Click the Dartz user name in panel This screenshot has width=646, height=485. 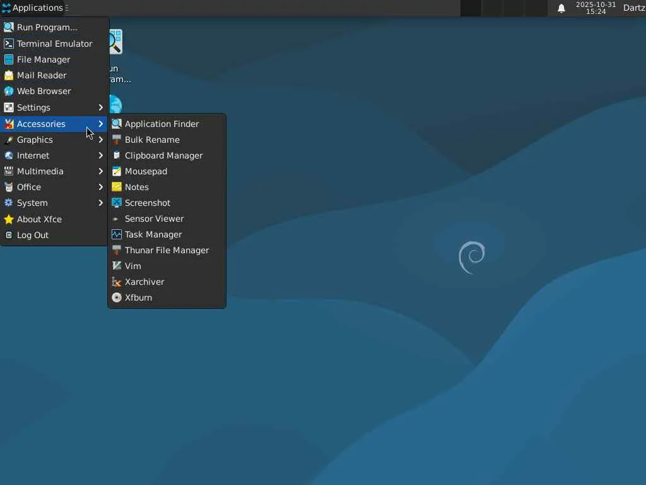tap(634, 8)
